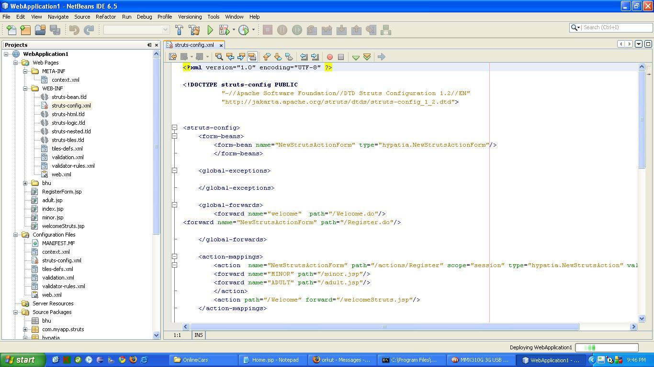Click the deployment progress bar

tap(606, 347)
